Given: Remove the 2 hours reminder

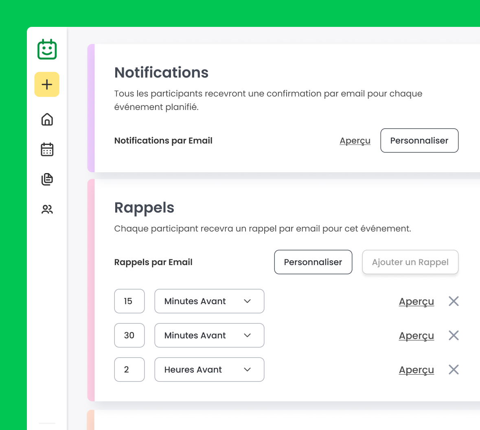Looking at the screenshot, I should click(x=454, y=370).
